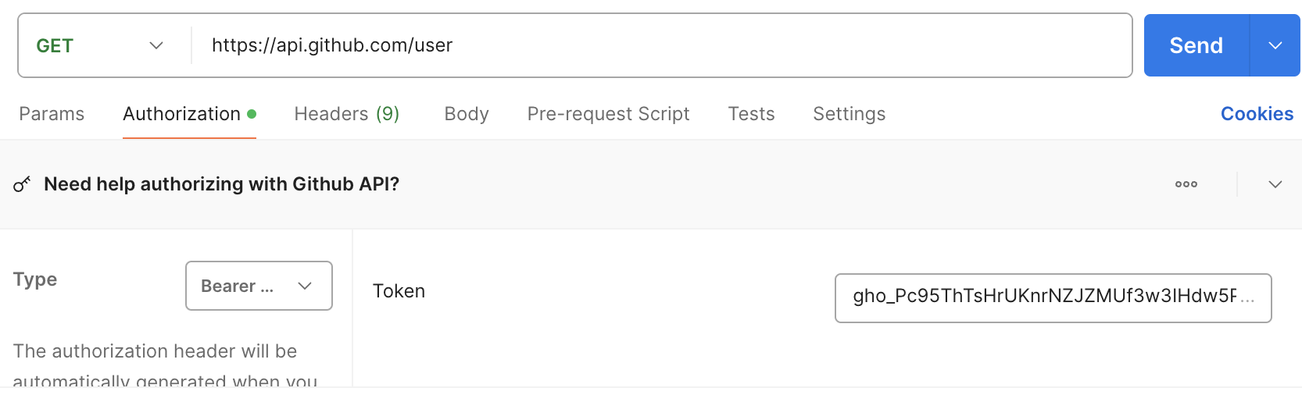Open the GET method dropdown
Viewport: 1302px width, 395px height.
(100, 45)
